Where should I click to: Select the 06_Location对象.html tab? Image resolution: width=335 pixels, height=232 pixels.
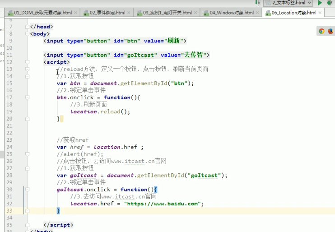coord(294,13)
